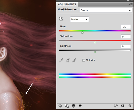The height and width of the screenshot is (110, 134).
Task: Open the Master channel dropdown
Action: 79,19
